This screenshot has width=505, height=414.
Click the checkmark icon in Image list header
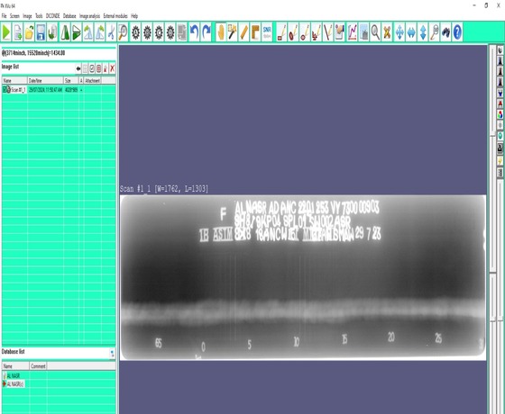[x=92, y=68]
